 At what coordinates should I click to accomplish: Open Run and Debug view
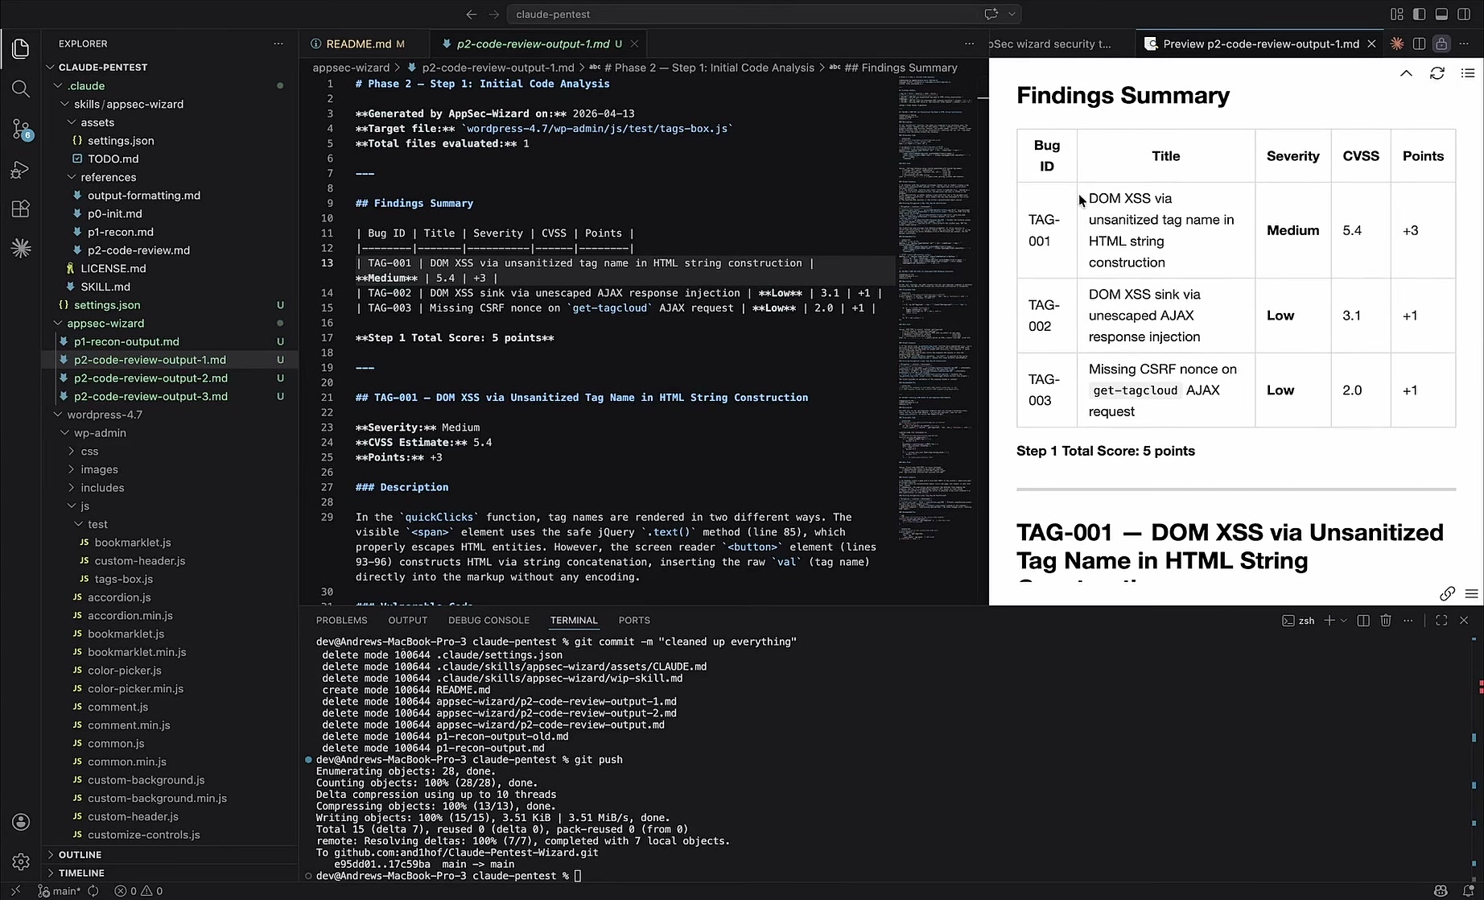coord(21,169)
